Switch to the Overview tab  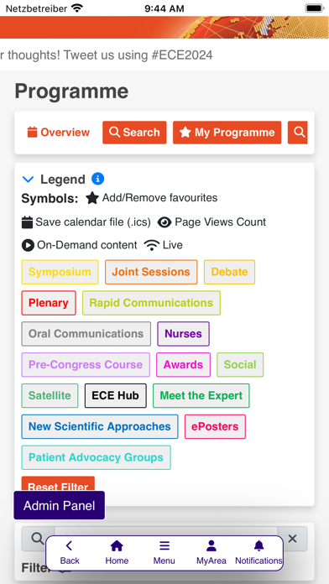point(59,133)
